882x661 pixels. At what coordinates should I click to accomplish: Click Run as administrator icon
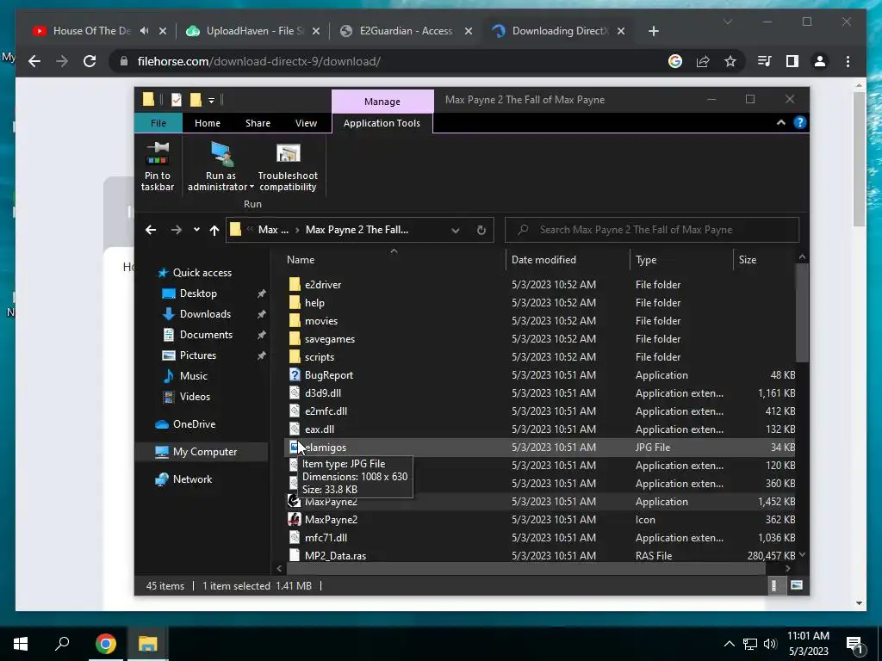[x=221, y=154]
